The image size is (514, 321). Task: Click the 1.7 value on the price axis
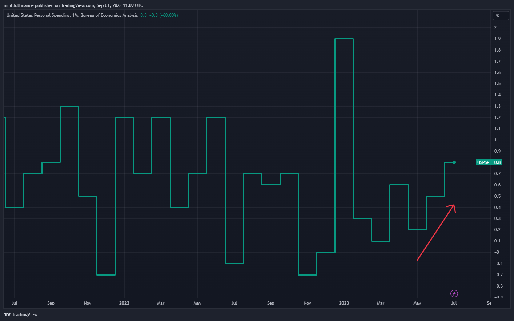click(x=497, y=61)
